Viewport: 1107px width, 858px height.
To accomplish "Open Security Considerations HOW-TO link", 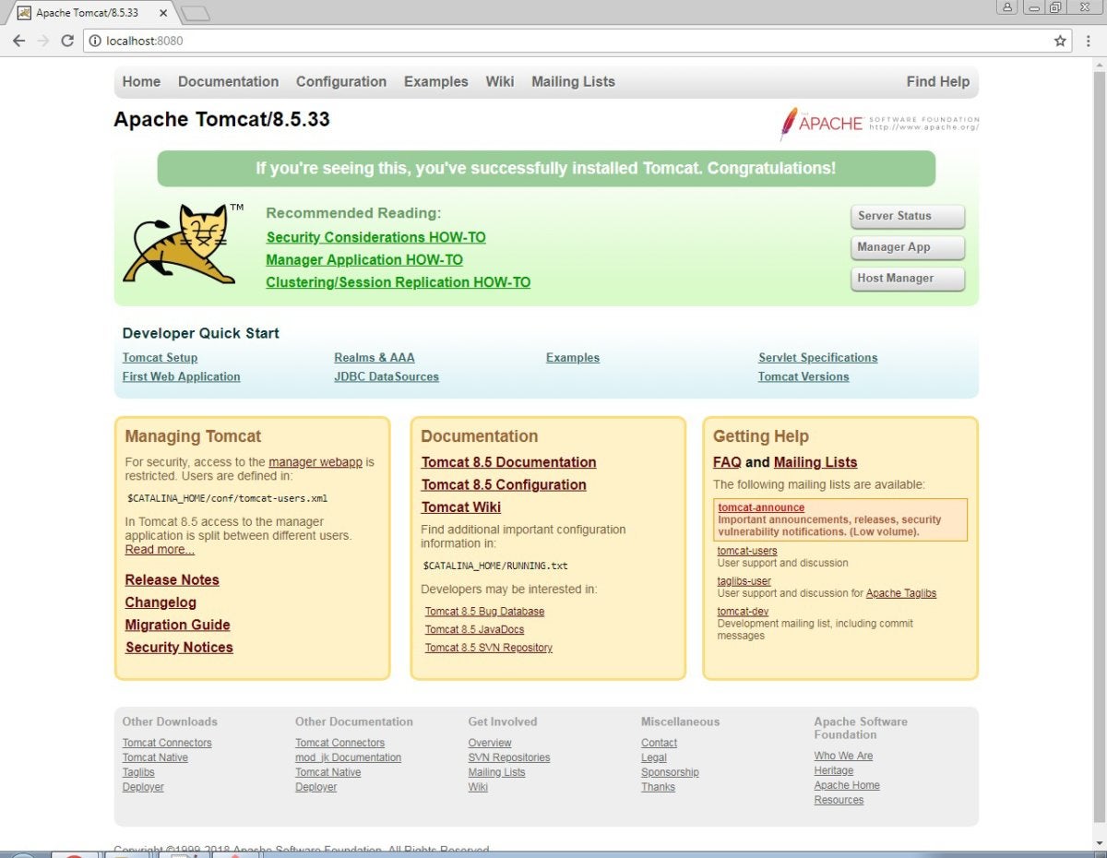I will [375, 237].
